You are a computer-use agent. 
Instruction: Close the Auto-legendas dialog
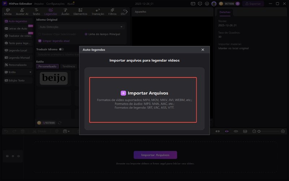tap(203, 50)
